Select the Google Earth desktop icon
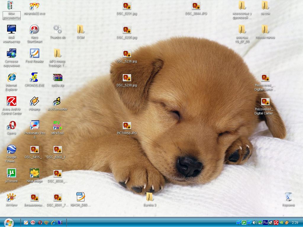 pyautogui.click(x=12, y=149)
